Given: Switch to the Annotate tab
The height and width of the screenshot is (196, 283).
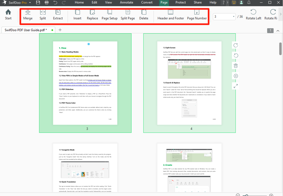Looking at the screenshot, I should point(126,2).
